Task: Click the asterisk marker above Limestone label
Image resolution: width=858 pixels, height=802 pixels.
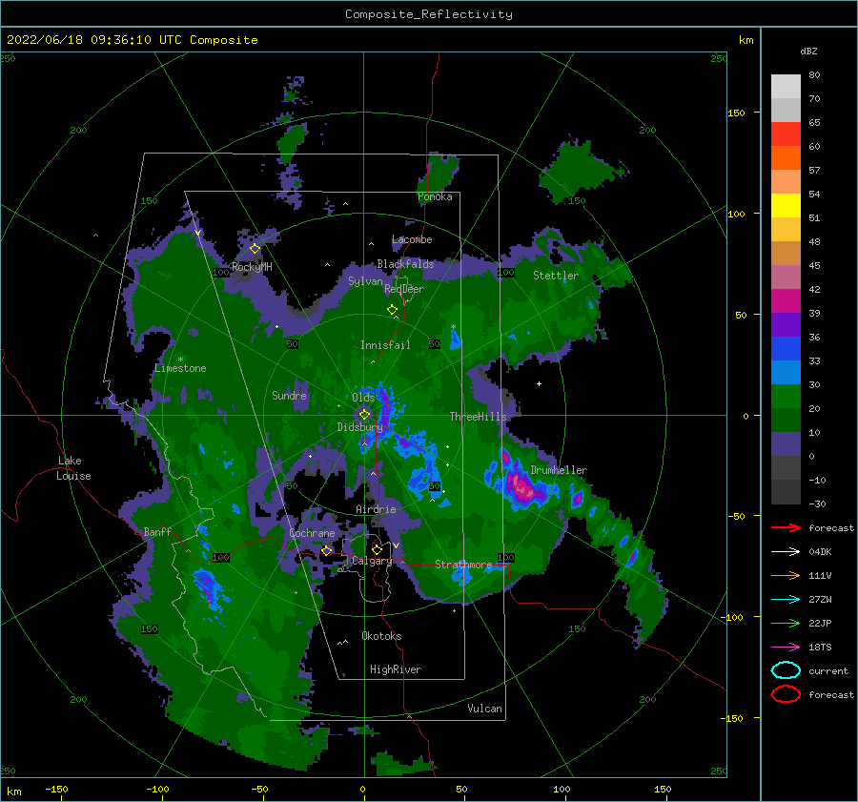Action: (x=180, y=360)
